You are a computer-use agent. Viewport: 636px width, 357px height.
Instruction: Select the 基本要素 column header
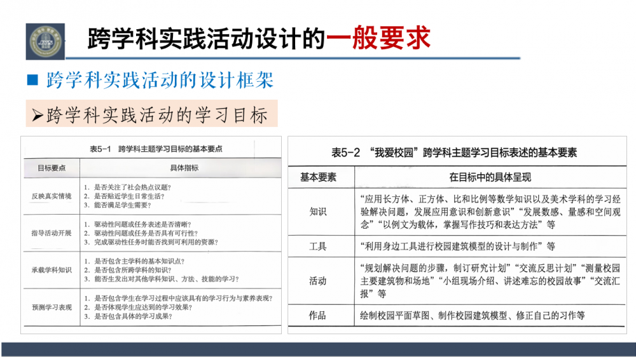click(318, 177)
